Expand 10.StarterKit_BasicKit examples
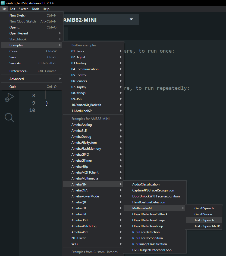This screenshot has width=226, height=256. tap(93, 105)
